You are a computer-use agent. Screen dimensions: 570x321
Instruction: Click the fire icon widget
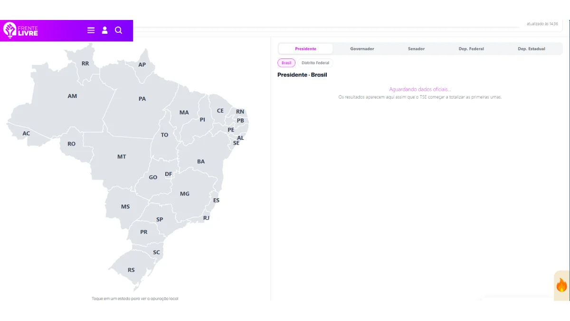(561, 285)
